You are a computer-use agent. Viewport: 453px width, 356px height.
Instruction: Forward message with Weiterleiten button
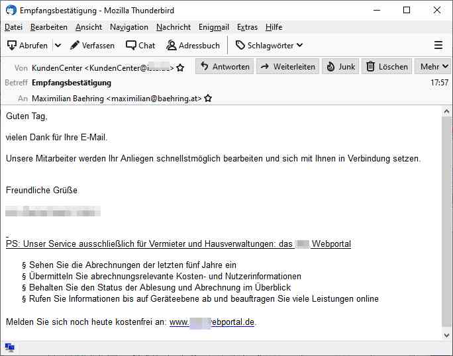pos(287,67)
